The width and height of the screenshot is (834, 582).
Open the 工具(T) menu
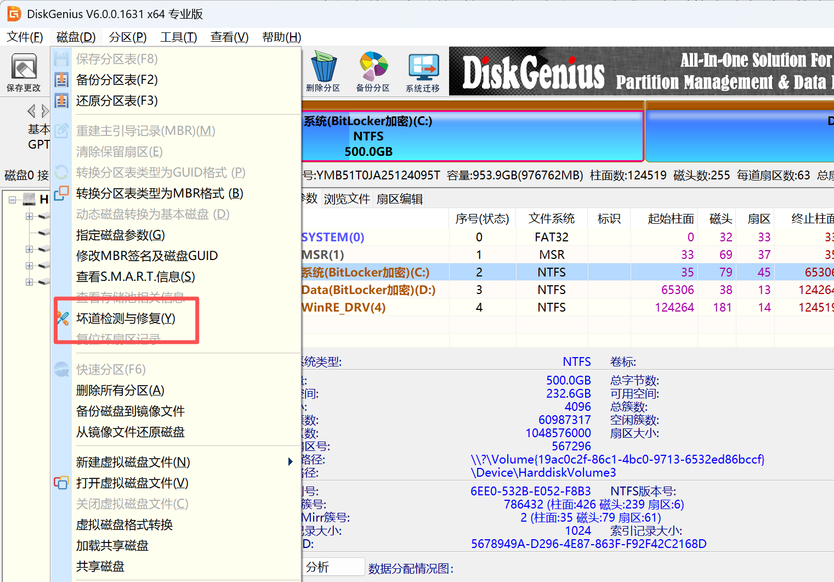[179, 37]
